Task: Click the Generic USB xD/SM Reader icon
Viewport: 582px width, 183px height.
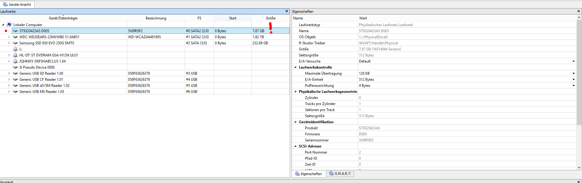Action: (x=15, y=86)
